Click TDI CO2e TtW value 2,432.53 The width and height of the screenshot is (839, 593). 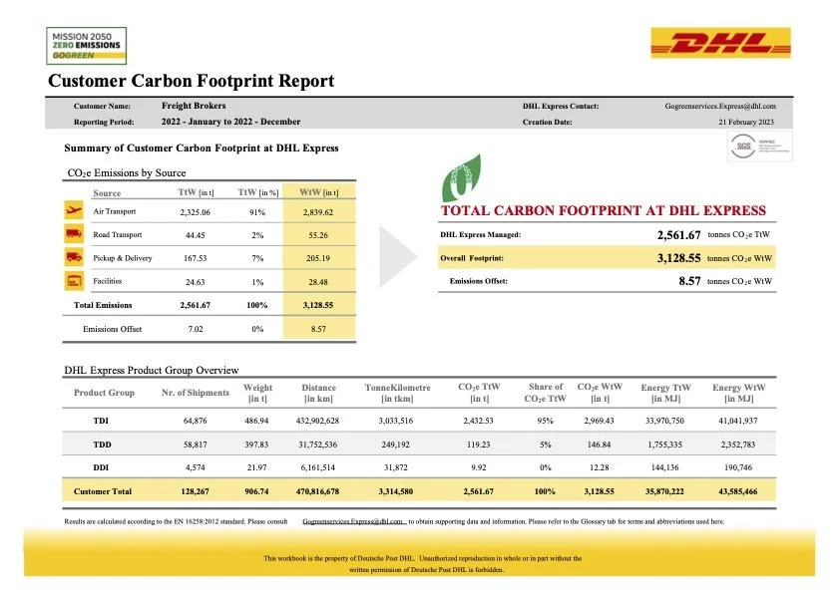(x=478, y=421)
